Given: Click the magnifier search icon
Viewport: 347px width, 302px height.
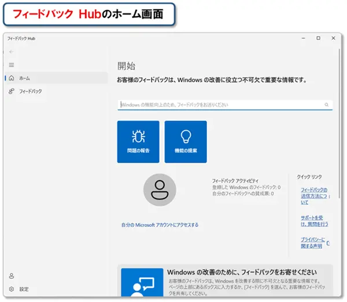Looking at the screenshot, I should pyautogui.click(x=326, y=105).
